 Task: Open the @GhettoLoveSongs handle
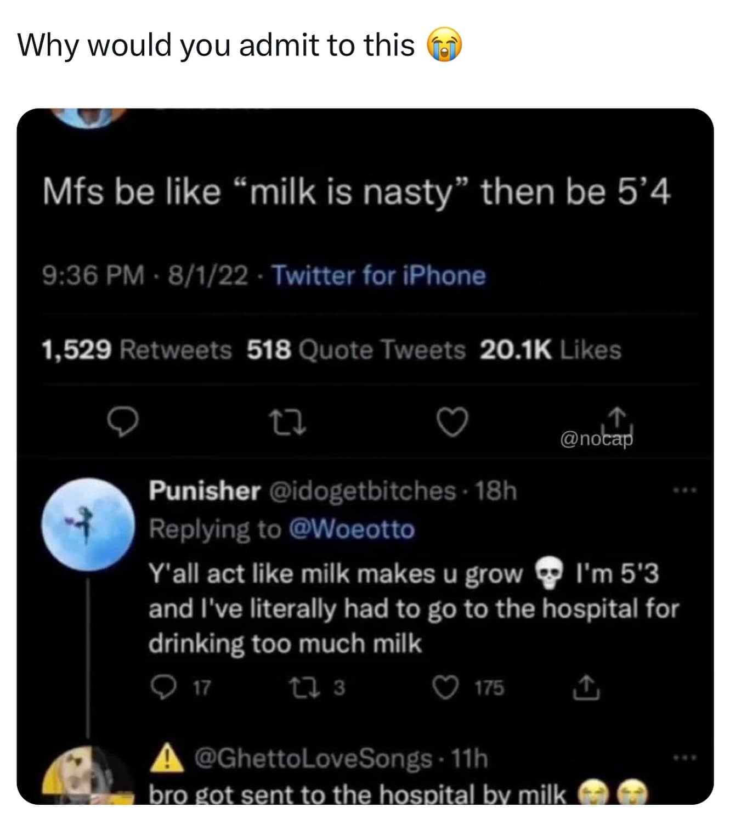point(314,759)
